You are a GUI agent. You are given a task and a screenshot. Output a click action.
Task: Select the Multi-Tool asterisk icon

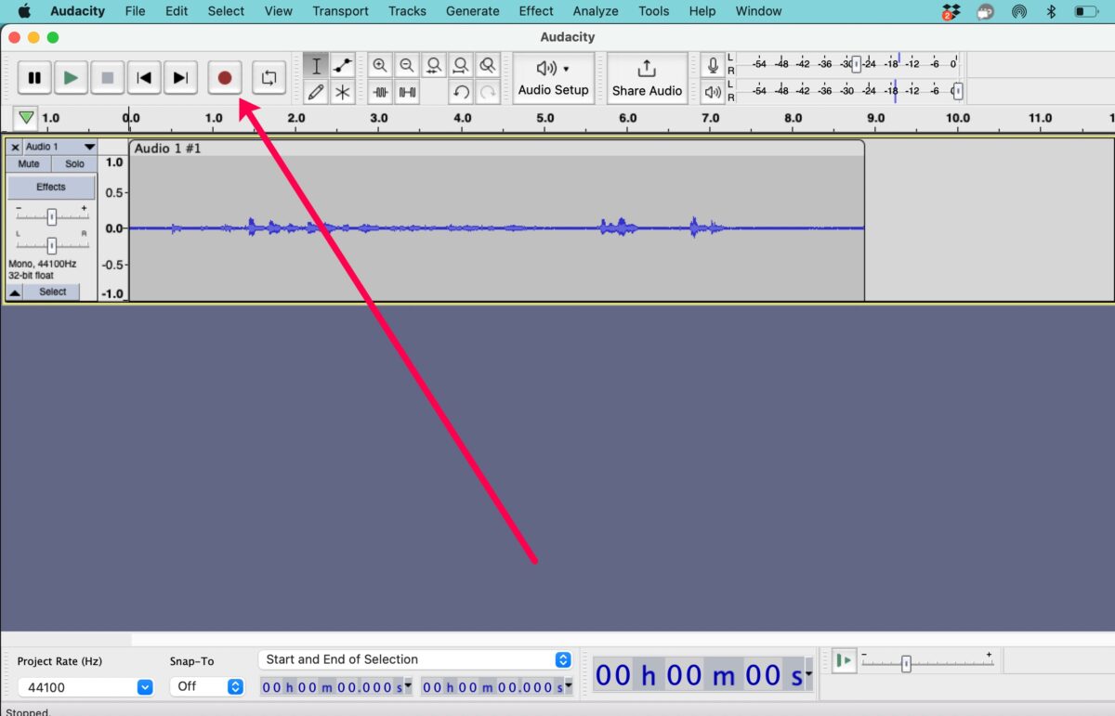pyautogui.click(x=343, y=92)
